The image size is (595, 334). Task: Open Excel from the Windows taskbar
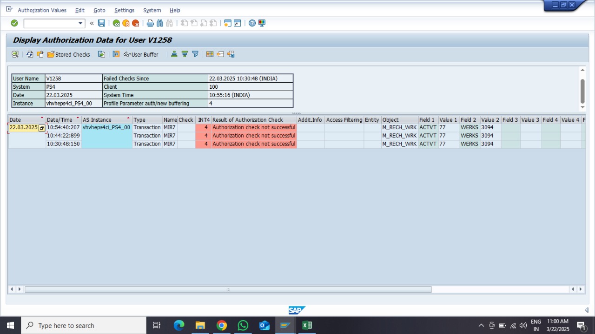click(x=307, y=326)
